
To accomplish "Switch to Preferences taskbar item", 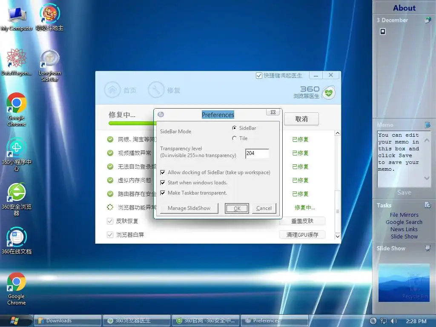I will click(275, 321).
